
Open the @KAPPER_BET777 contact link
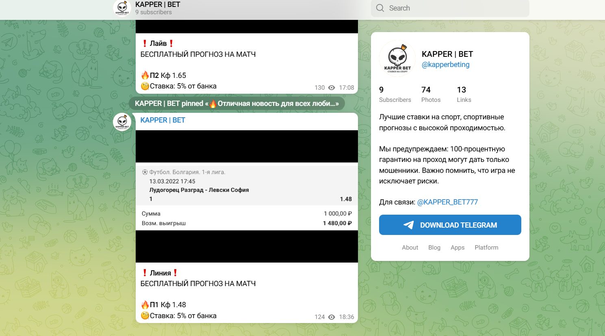(x=447, y=202)
